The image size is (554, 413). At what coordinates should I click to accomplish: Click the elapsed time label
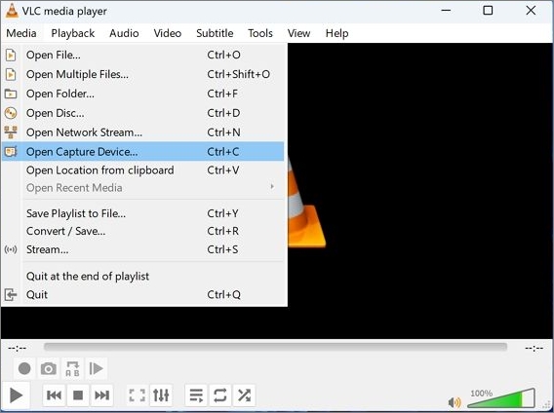click(x=17, y=349)
